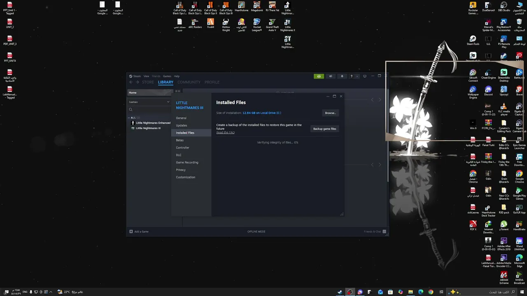The height and width of the screenshot is (296, 527).
Task: Open Steam announcements megaphone icon
Action: 330,76
